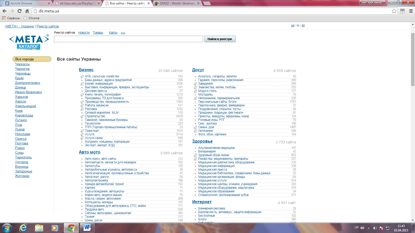Viewport: 415px width, 233px height.
Task: Open Windows Explorer from the taskbar
Action: click(x=39, y=228)
